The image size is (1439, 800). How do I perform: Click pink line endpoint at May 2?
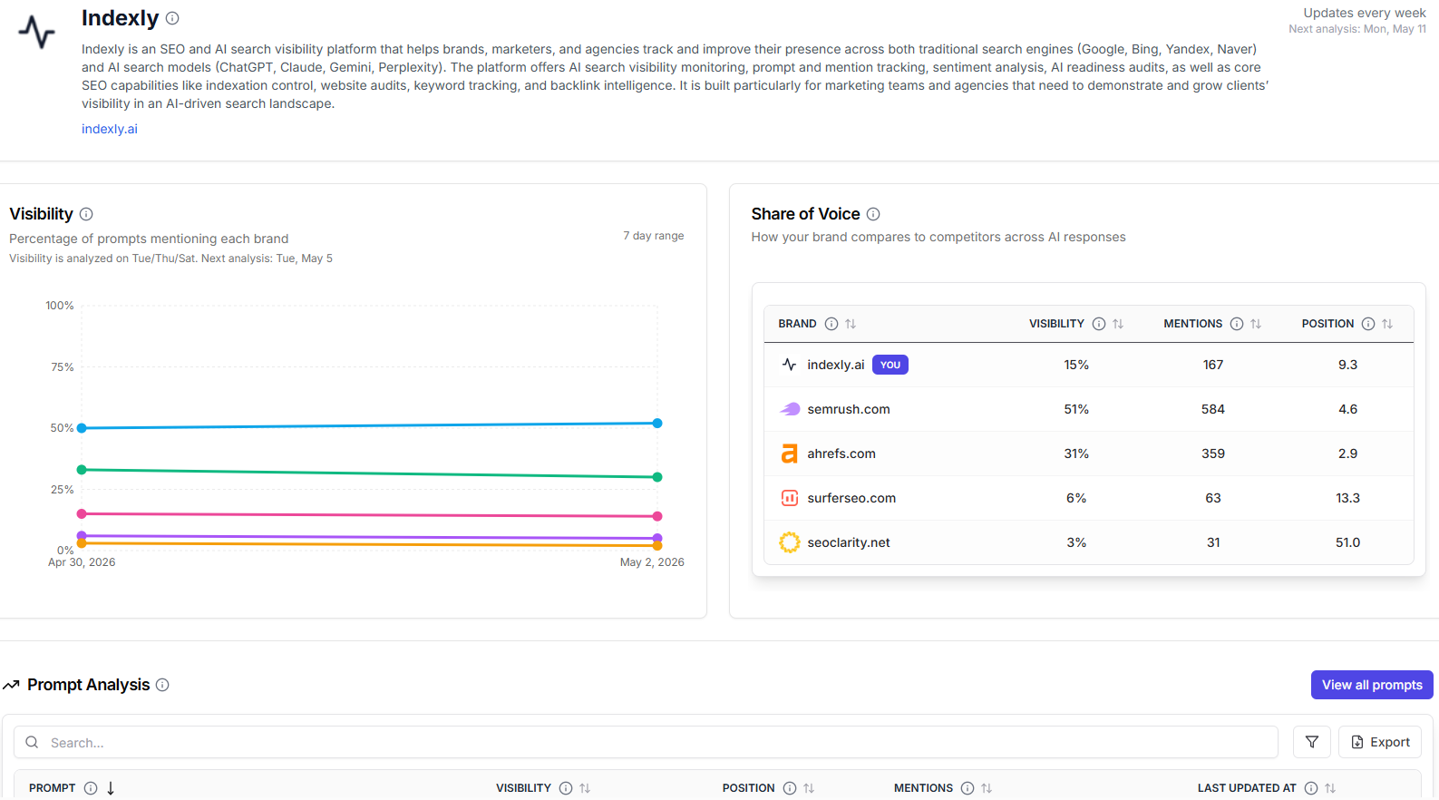click(657, 516)
